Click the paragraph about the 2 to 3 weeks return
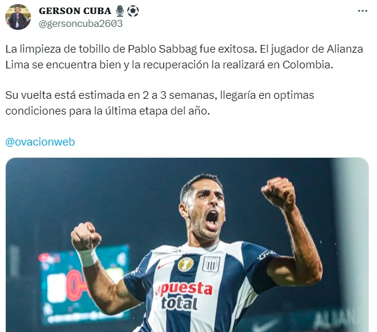Screen dimensions: 377x332 click(160, 103)
